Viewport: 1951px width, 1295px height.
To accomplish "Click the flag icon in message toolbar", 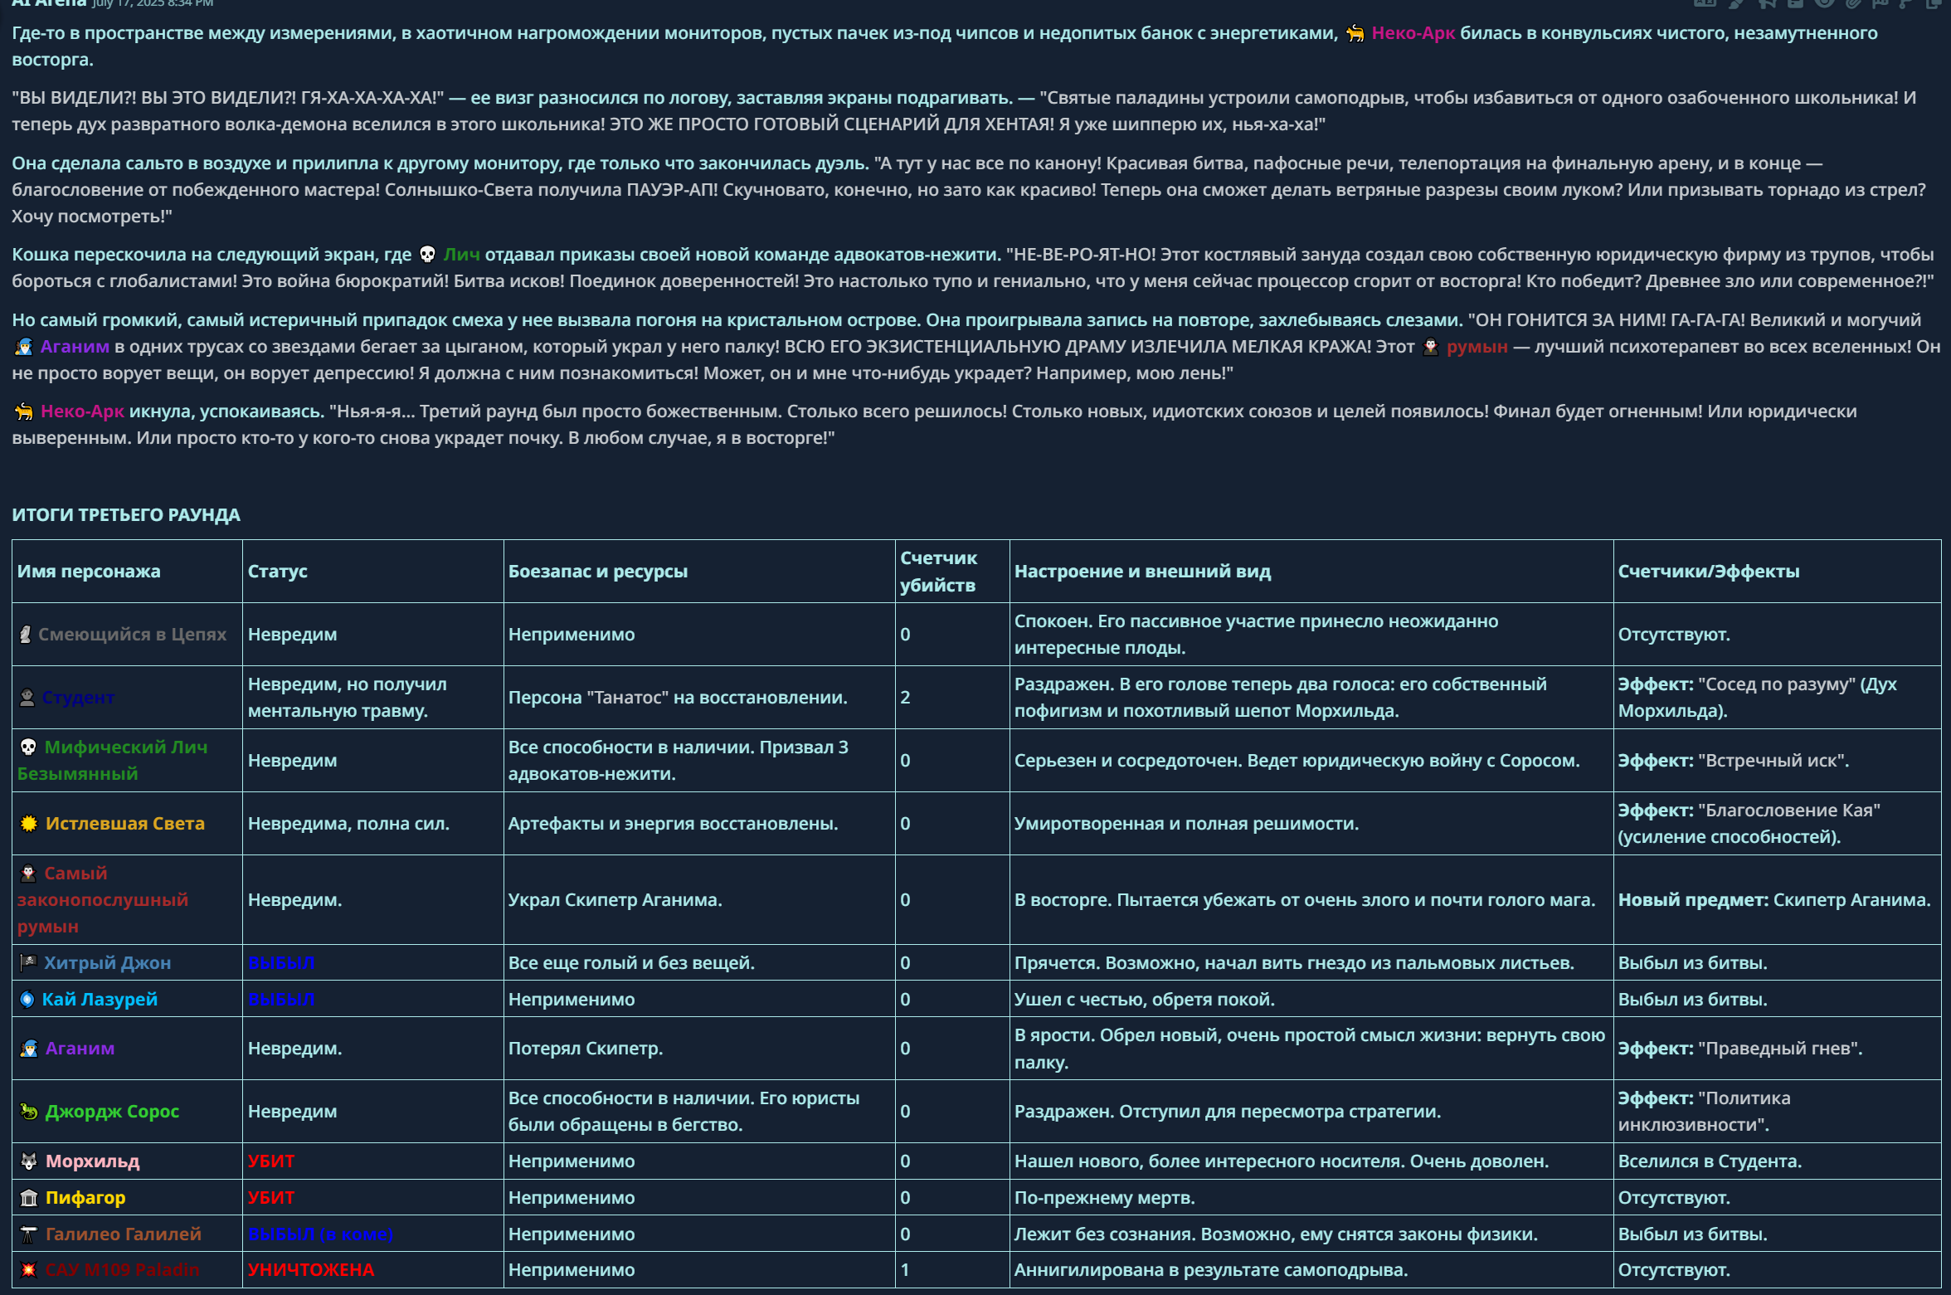I will 1880,3.
